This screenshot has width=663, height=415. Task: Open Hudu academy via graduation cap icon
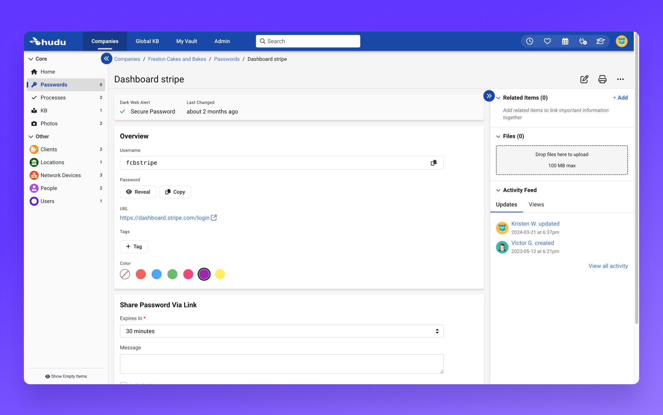coord(600,41)
